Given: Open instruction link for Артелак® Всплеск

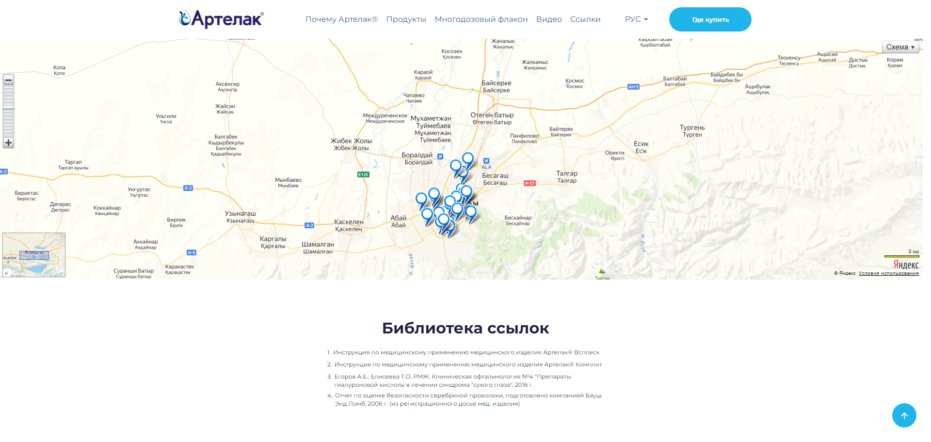Looking at the screenshot, I should [466, 352].
